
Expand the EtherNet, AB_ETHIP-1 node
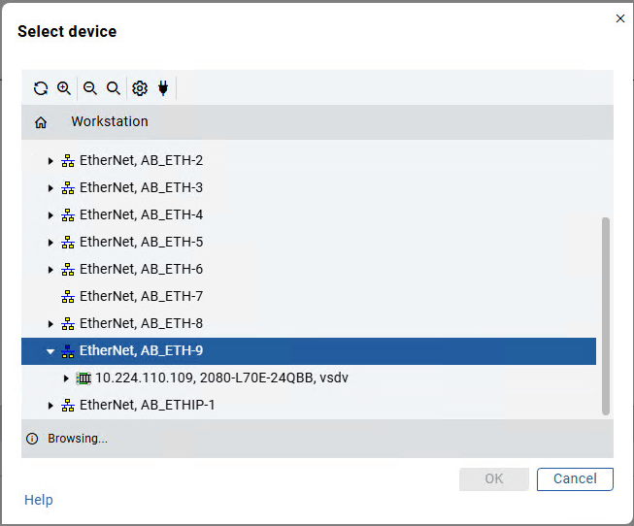click(x=50, y=405)
